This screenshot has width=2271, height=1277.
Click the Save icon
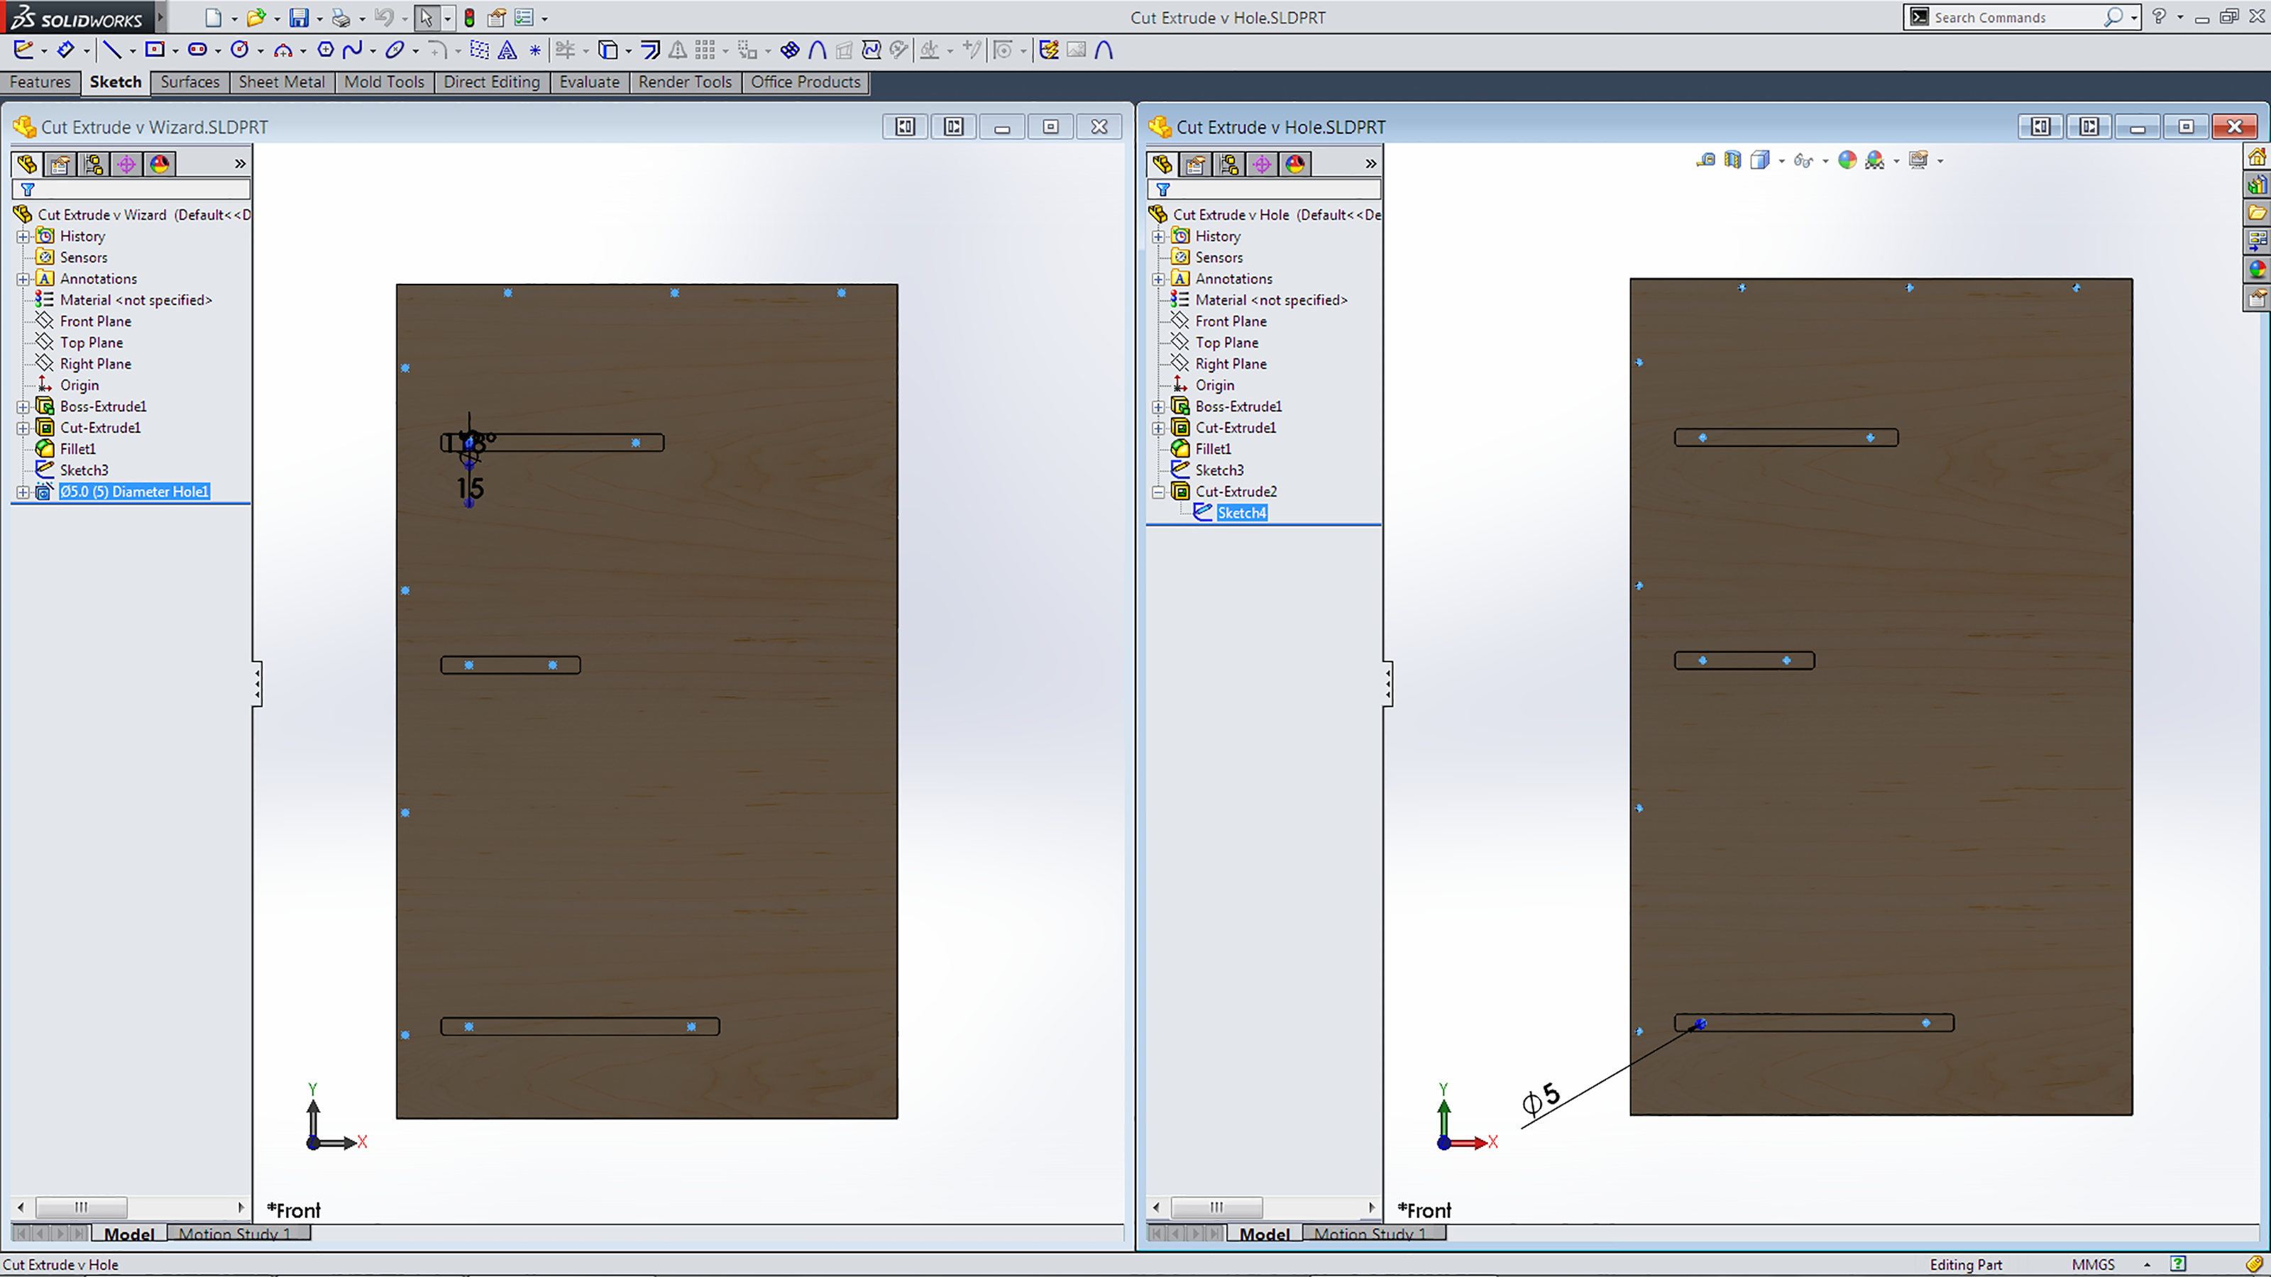(299, 17)
